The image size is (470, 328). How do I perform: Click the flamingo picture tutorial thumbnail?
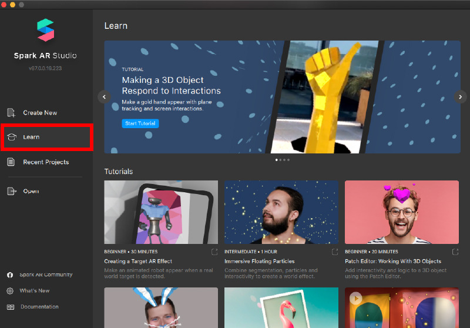281,307
